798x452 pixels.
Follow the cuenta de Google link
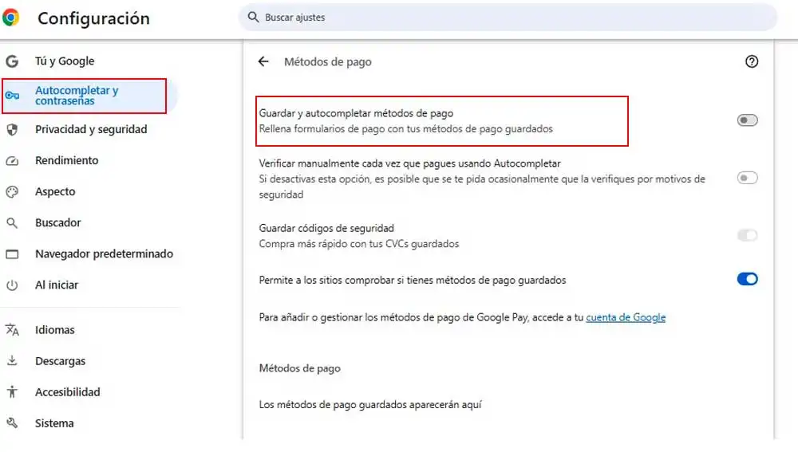[626, 317]
